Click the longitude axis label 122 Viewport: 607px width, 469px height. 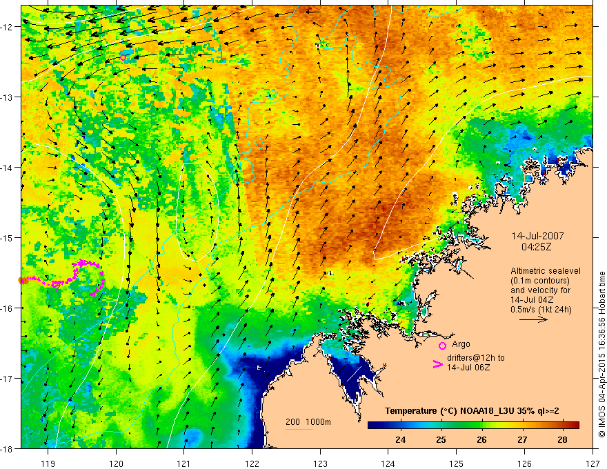[252, 463]
